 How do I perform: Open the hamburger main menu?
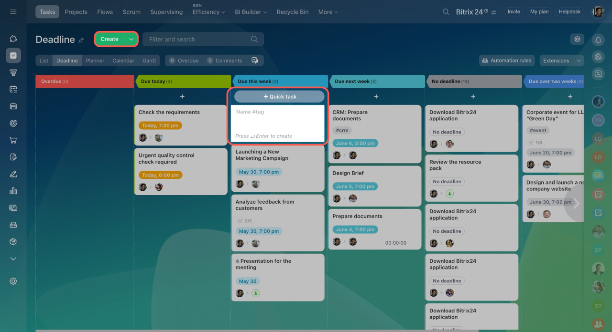coord(13,12)
